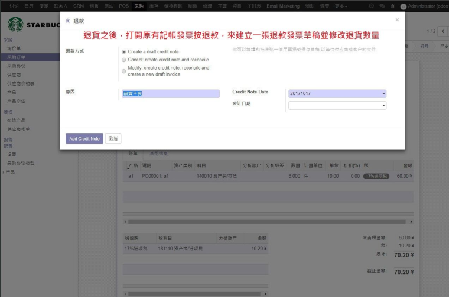
Task: Click left arrow of invoice lines scrollbar
Action: [125, 221]
